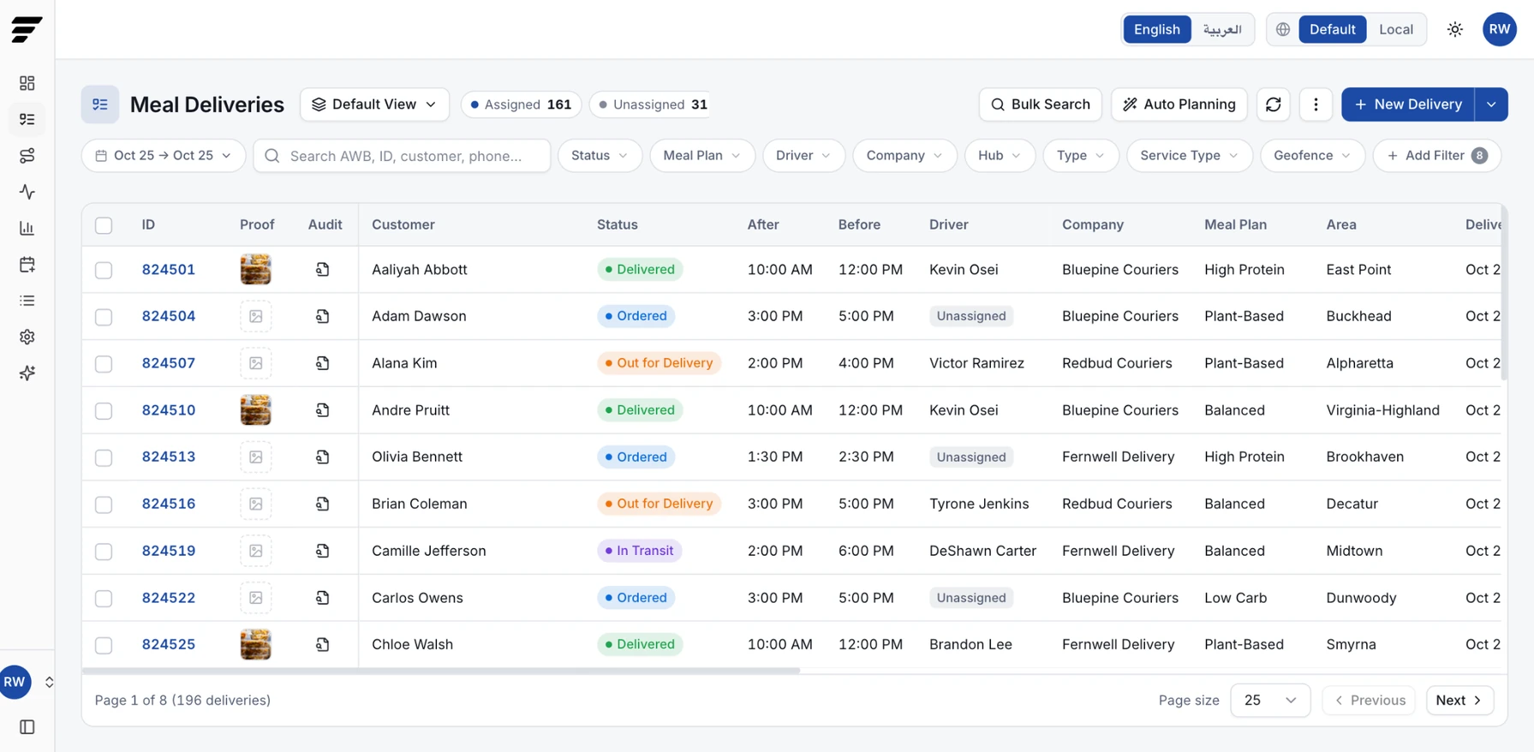Open the dashboard grid icon in sidebar
Screen dimensions: 1534x752
[27, 83]
